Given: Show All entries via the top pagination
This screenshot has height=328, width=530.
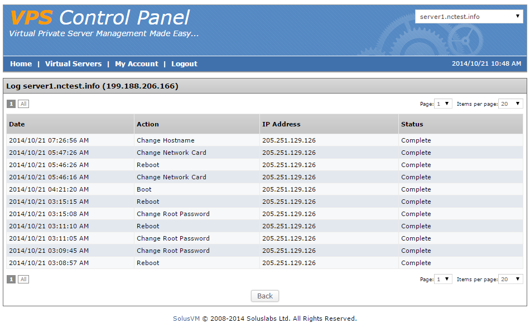Looking at the screenshot, I should (x=23, y=104).
